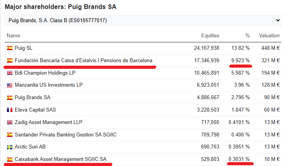The height and width of the screenshot is (166, 285).
Task: Open Zadig Asset Management LLP link
Action: tap(49, 122)
